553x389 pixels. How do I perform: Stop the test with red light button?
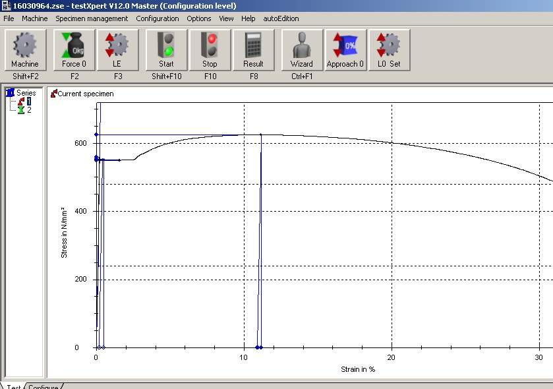point(210,49)
